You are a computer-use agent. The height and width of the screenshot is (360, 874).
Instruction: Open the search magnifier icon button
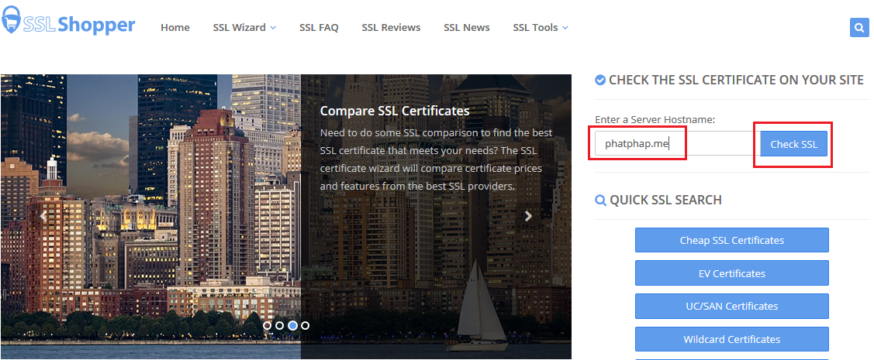coord(859,27)
